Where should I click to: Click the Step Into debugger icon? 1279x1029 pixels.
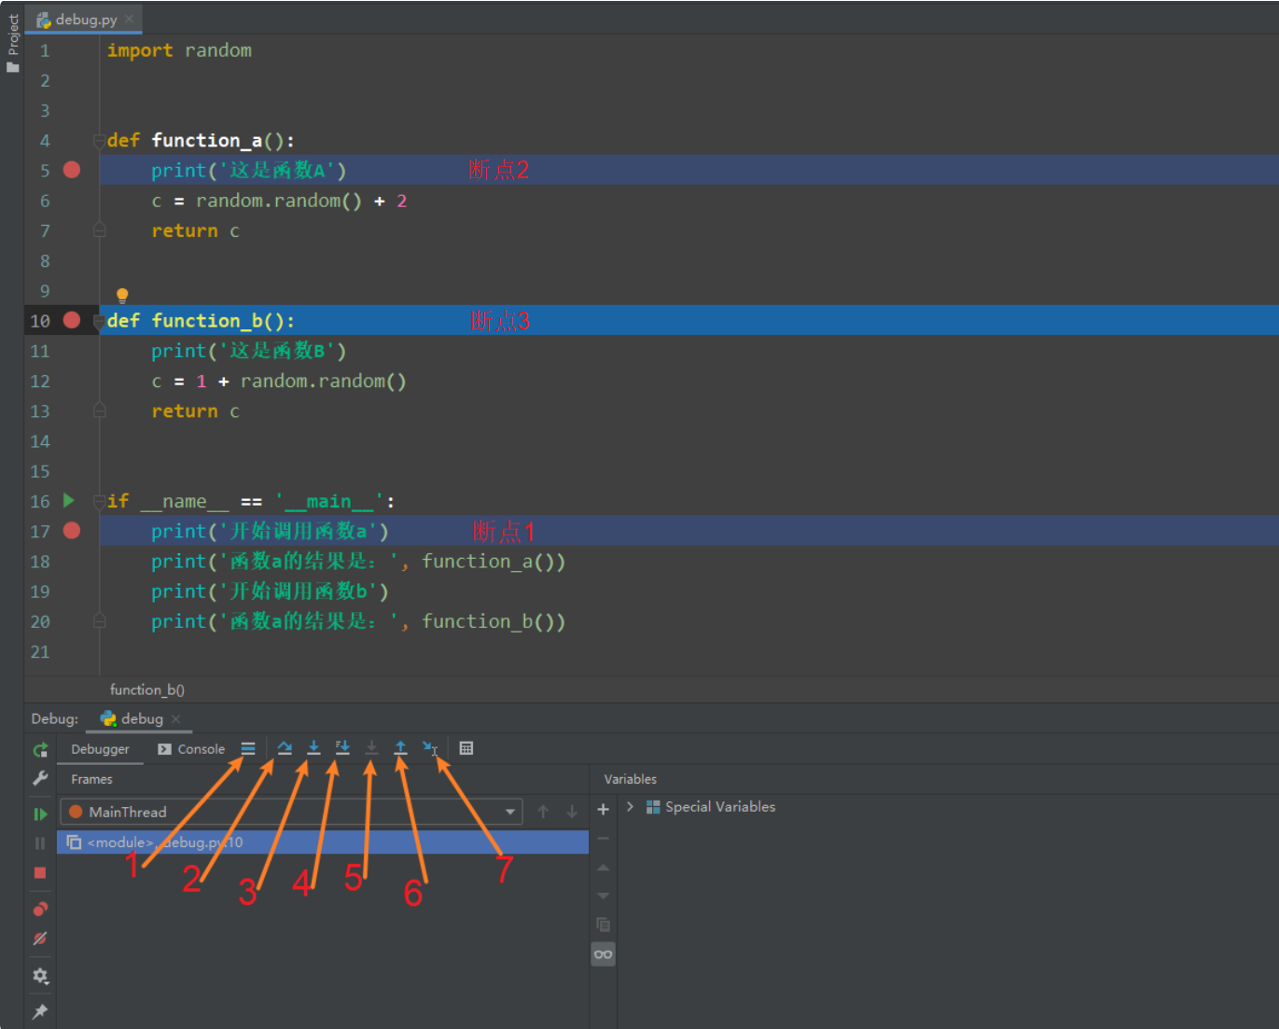[313, 748]
